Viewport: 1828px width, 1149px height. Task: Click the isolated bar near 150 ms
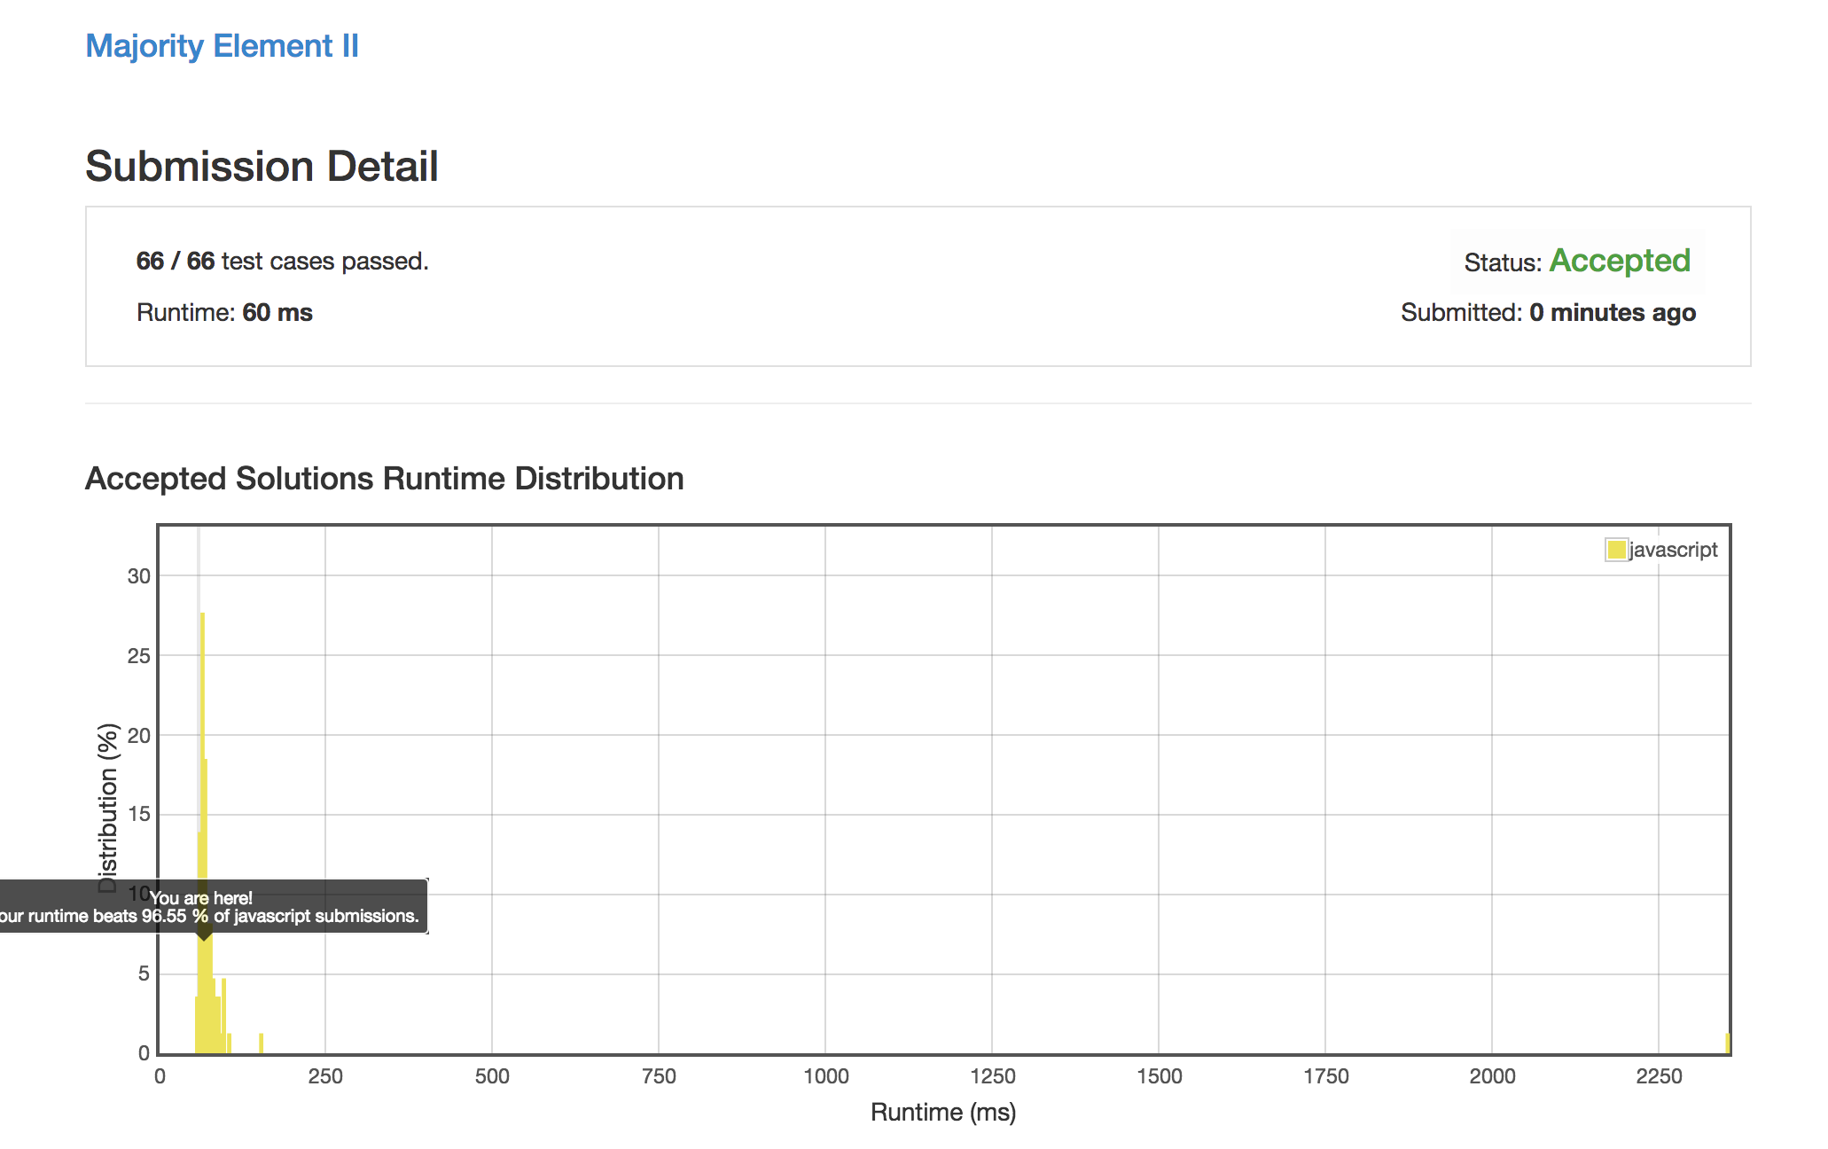[261, 1043]
